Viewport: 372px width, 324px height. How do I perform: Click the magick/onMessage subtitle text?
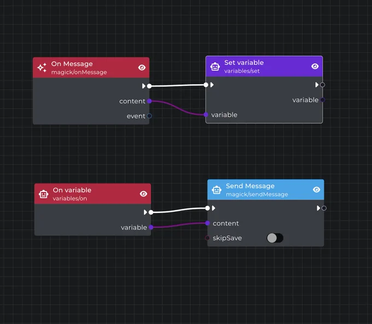point(79,72)
